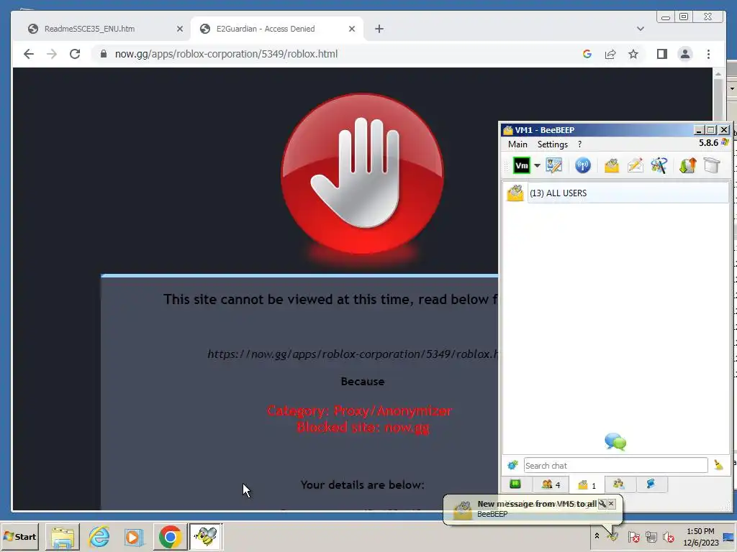Viewport: 737px width, 552px height.
Task: Click the chat bubbles icon in BeeBEEP panel
Action: click(x=615, y=441)
